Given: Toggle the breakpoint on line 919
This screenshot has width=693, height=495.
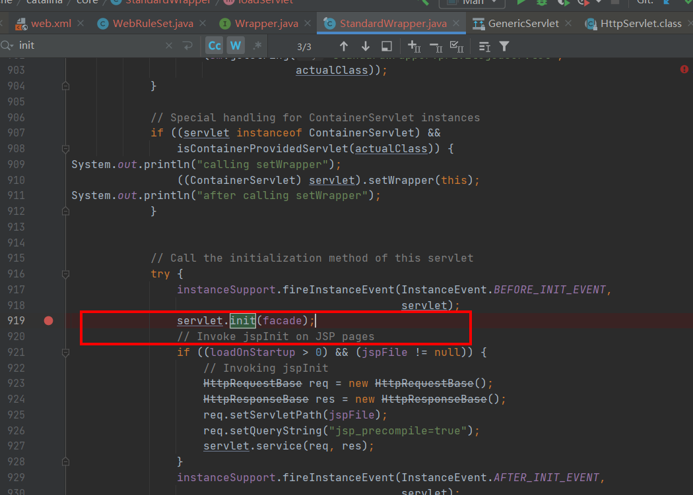Looking at the screenshot, I should [49, 320].
